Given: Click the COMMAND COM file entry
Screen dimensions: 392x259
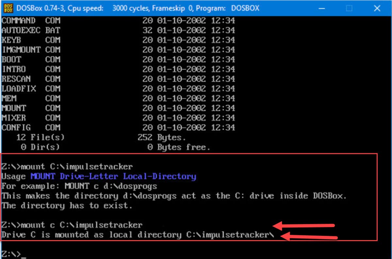Looking at the screenshot, I should [x=31, y=21].
